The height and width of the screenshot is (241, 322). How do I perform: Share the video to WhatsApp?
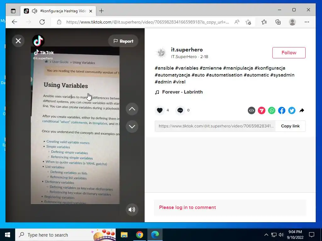tap(271, 110)
